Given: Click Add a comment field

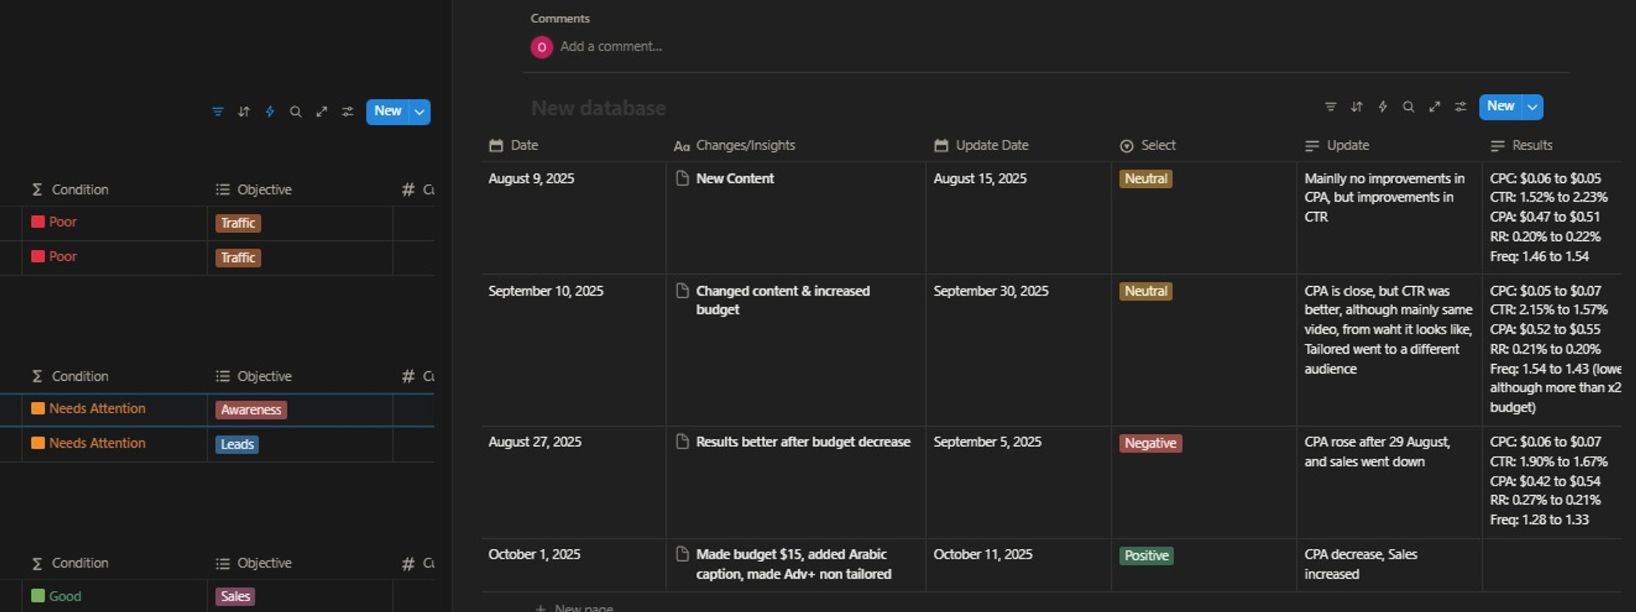Looking at the screenshot, I should pyautogui.click(x=611, y=47).
